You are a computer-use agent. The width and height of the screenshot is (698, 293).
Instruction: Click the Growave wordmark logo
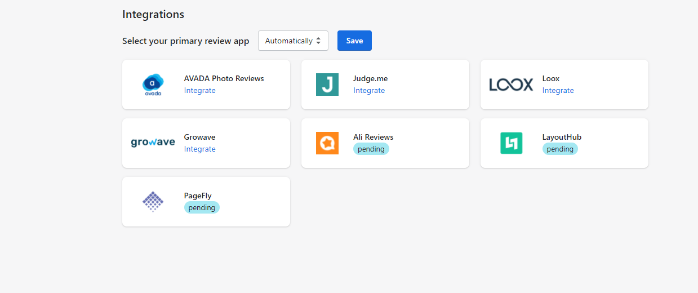[153, 143]
